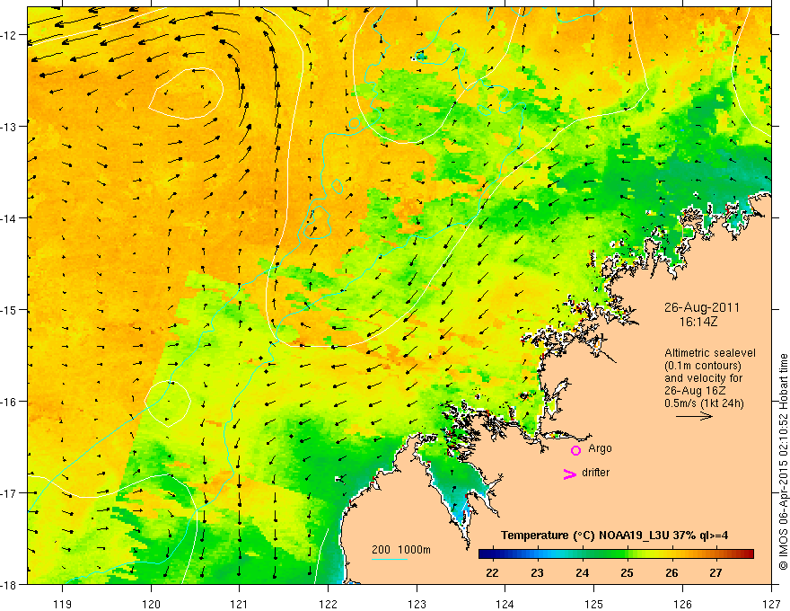Click longitude axis label 125
The width and height of the screenshot is (790, 611).
tap(594, 604)
